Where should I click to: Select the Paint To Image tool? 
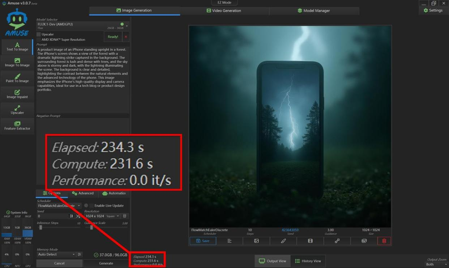click(x=17, y=78)
